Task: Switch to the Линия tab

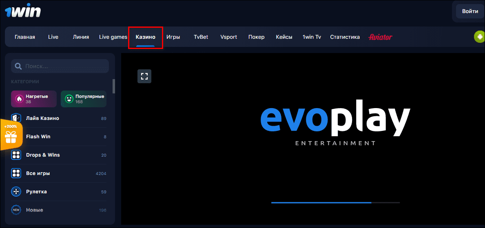Action: (81, 37)
